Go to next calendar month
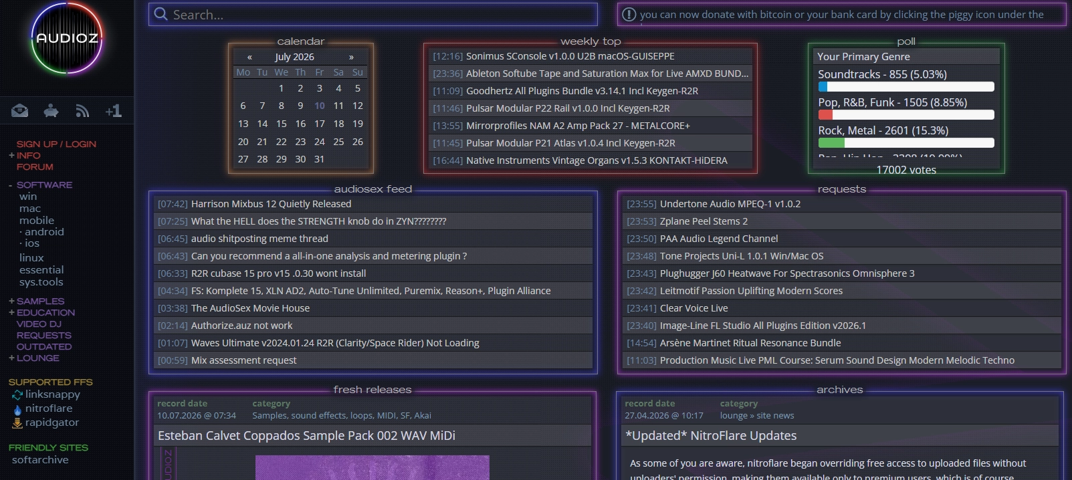Image resolution: width=1072 pixels, height=480 pixels. pos(351,57)
